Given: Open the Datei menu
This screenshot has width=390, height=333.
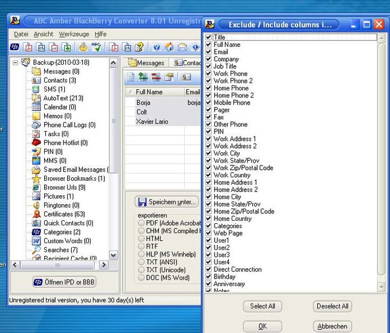Looking at the screenshot, I should click(21, 34).
